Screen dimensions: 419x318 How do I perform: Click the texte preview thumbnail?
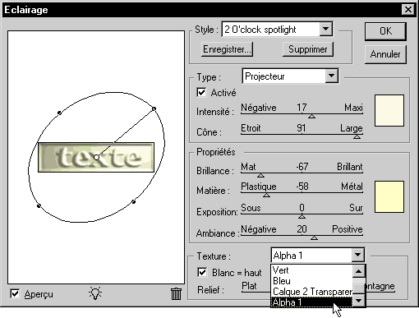tap(96, 157)
